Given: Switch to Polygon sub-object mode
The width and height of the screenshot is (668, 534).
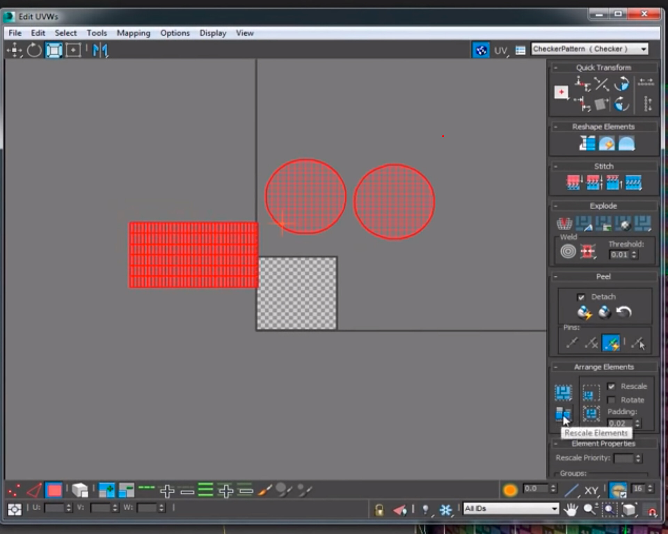Looking at the screenshot, I should (54, 491).
